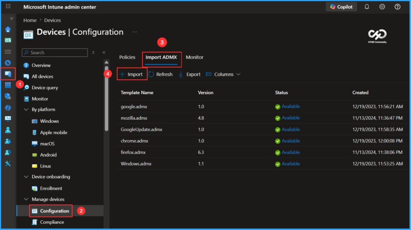The width and height of the screenshot is (411, 230).
Task: Click the firefox.admx template name
Action: 133,152
